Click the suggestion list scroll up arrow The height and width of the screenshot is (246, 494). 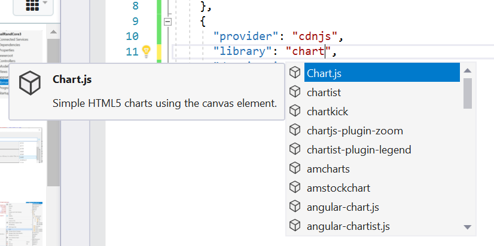coord(468,70)
